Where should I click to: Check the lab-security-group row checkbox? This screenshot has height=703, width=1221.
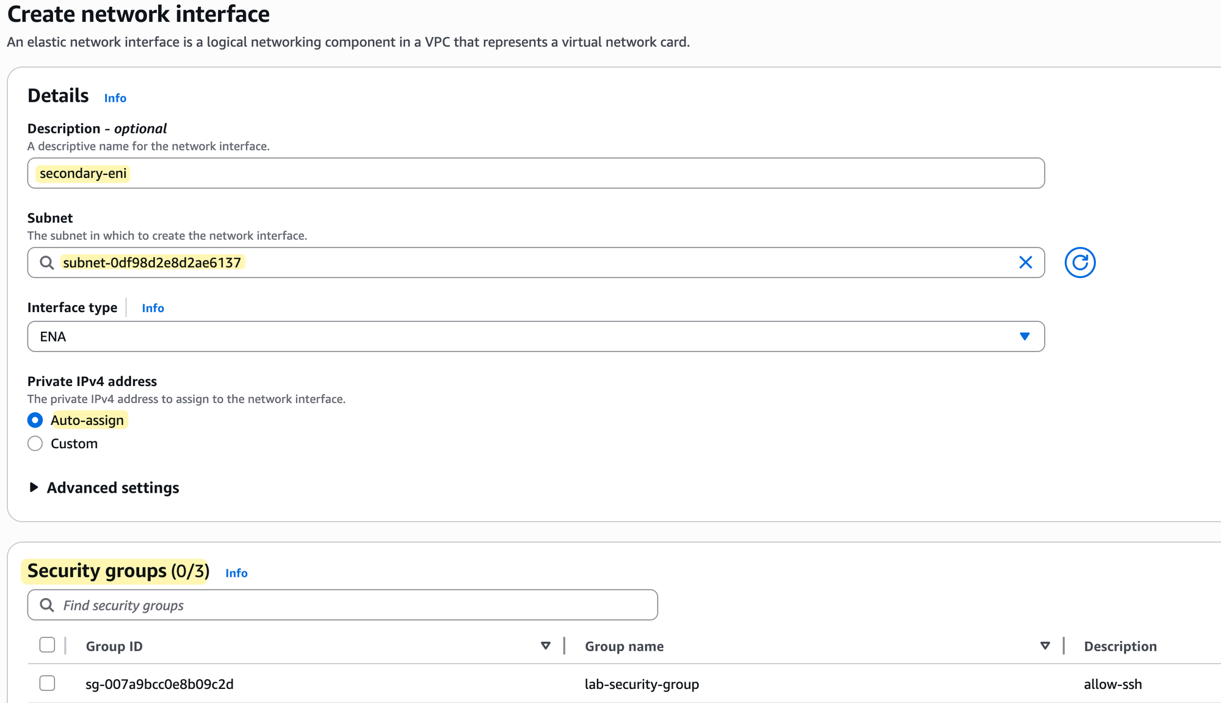coord(47,683)
